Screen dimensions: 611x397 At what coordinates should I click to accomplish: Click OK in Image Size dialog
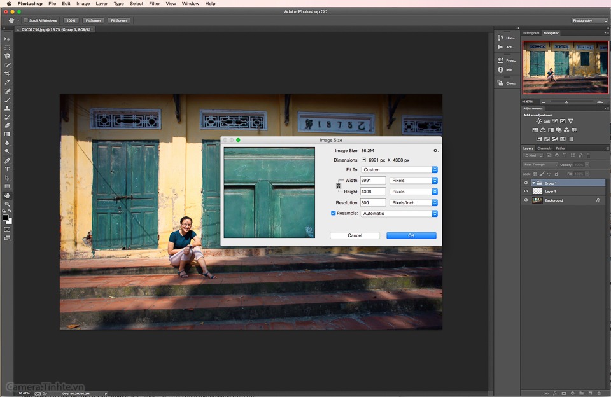[x=411, y=235]
